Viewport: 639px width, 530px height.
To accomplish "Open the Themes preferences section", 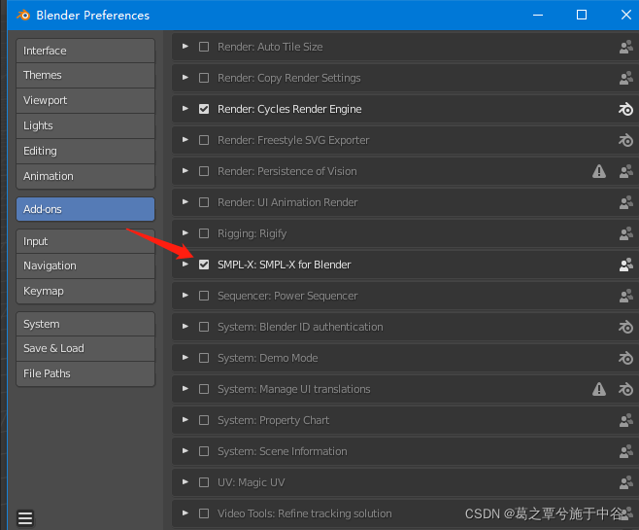I will tap(85, 76).
